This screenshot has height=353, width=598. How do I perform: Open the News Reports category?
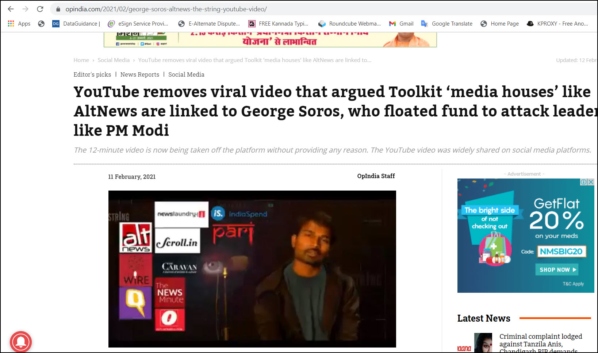click(140, 74)
